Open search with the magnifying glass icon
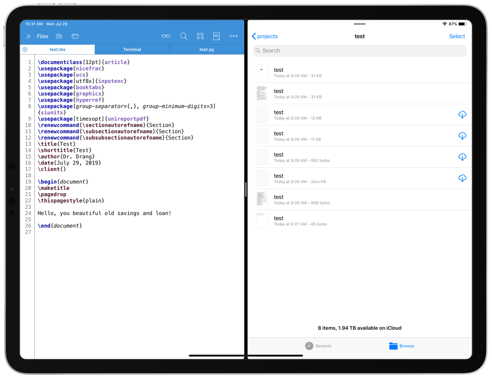492x379 pixels. click(184, 36)
